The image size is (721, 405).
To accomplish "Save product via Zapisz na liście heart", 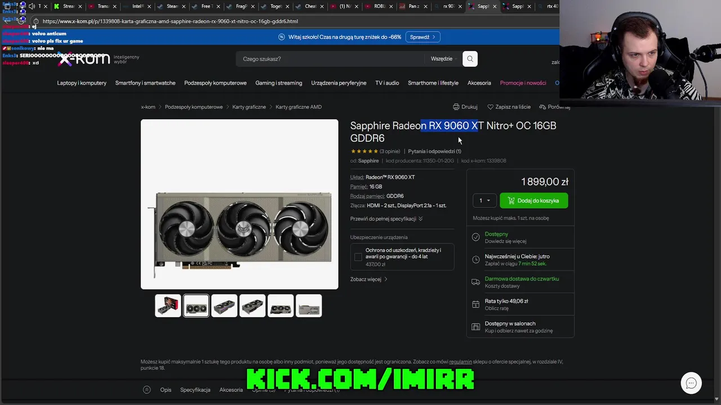I will (509, 107).
